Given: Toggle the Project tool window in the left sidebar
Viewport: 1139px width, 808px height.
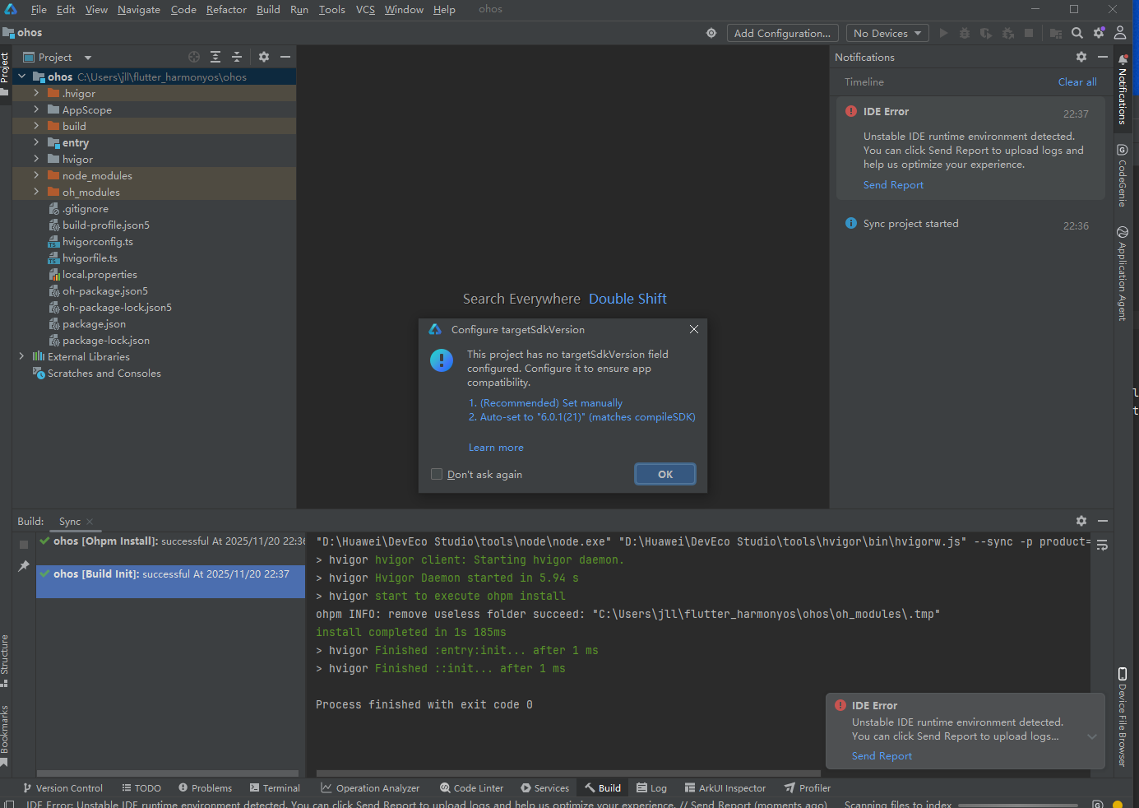Looking at the screenshot, I should point(5,72).
